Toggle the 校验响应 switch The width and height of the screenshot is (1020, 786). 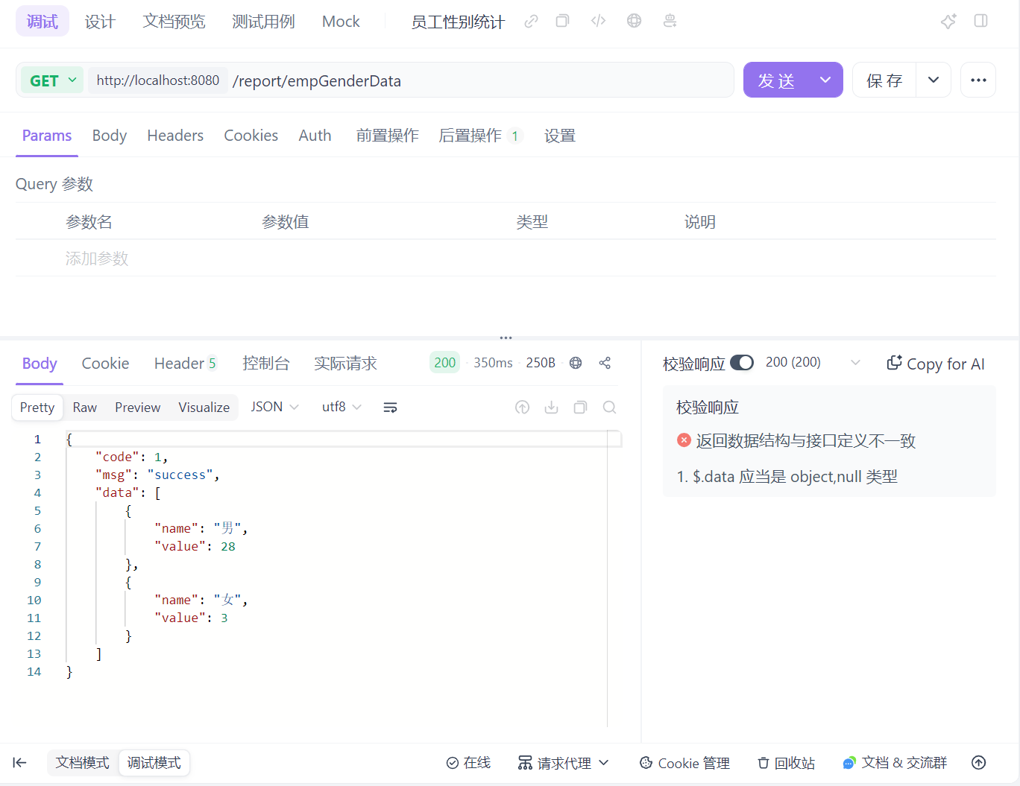pos(742,362)
